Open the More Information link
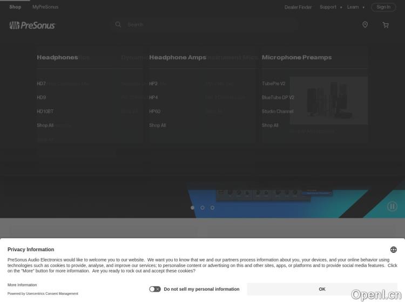The width and height of the screenshot is (405, 303). pos(22,285)
